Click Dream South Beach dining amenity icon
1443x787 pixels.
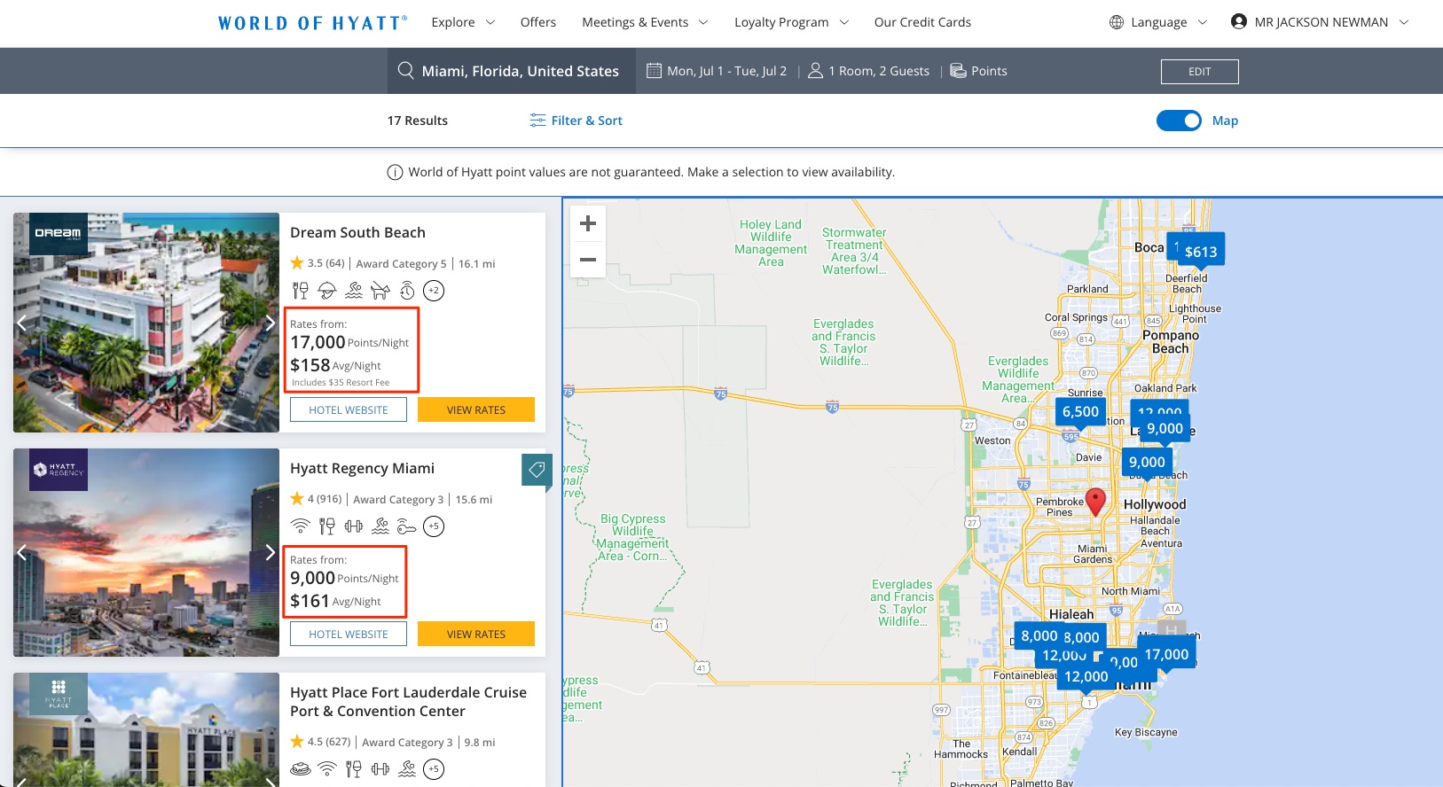tap(301, 290)
